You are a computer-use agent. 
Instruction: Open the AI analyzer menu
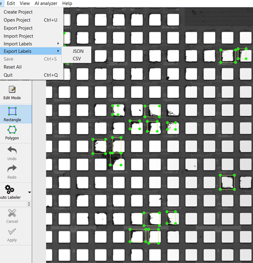pos(46,3)
